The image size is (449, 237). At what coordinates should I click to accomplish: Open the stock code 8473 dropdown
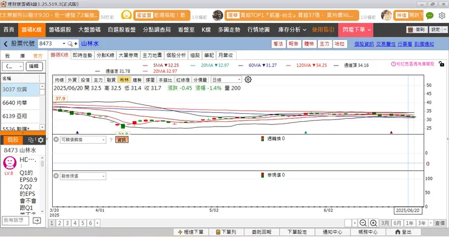[64, 44]
